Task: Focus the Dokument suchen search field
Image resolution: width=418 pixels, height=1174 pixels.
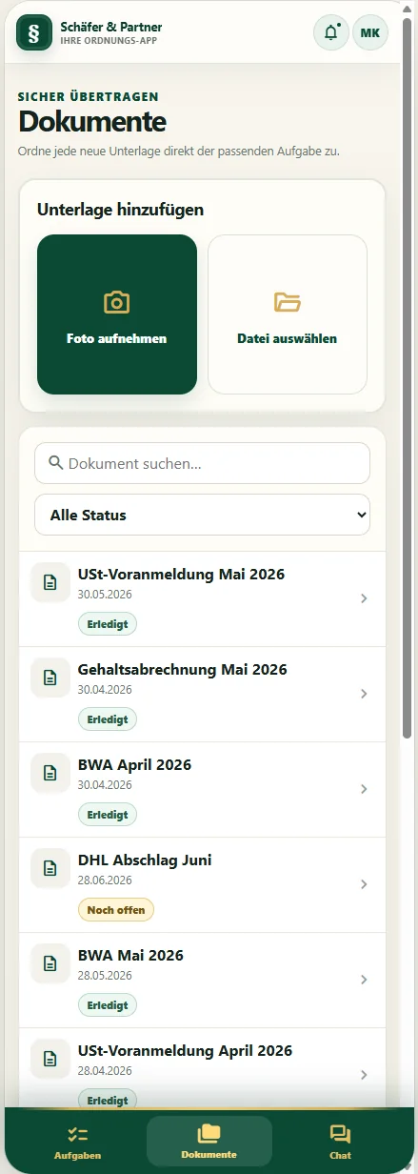Action: pyautogui.click(x=202, y=463)
